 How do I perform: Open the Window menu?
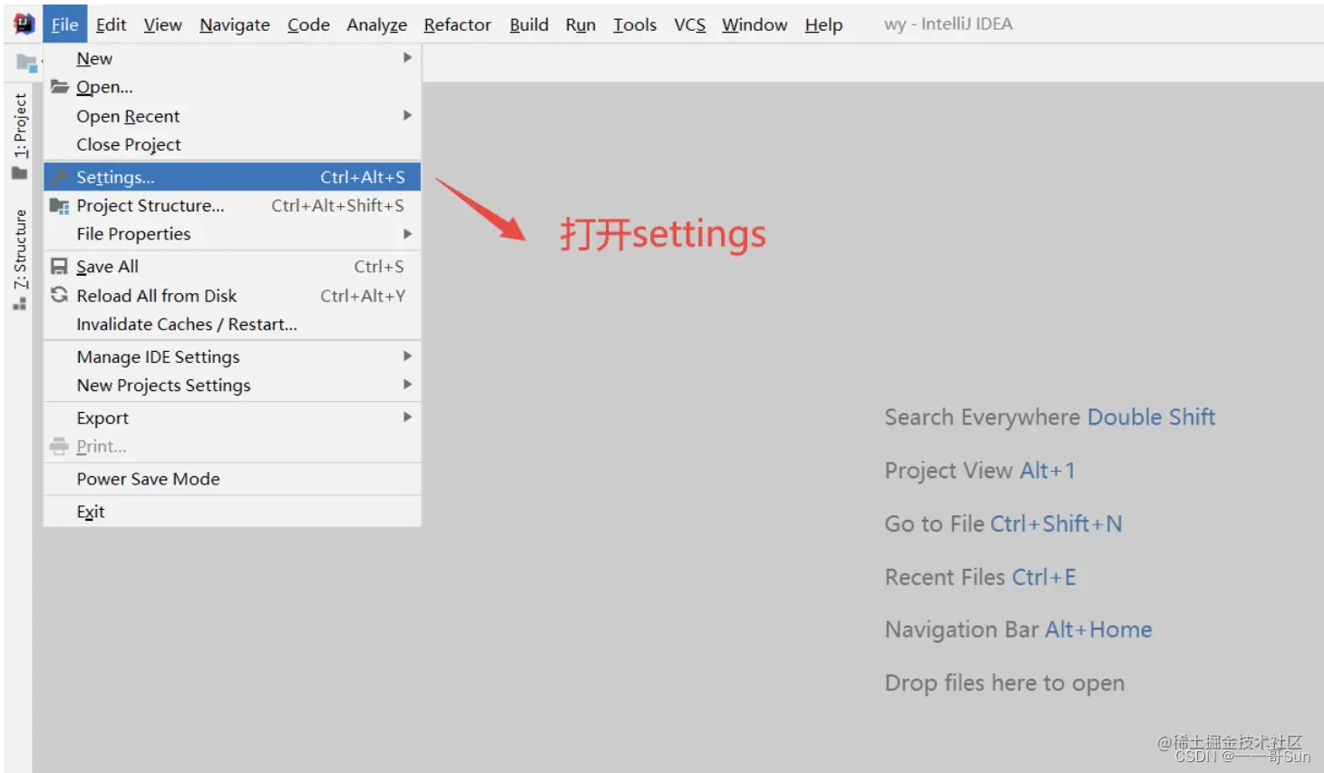point(754,24)
